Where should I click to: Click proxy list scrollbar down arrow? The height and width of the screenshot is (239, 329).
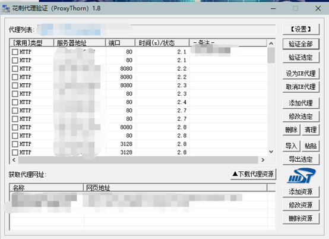(x=271, y=152)
